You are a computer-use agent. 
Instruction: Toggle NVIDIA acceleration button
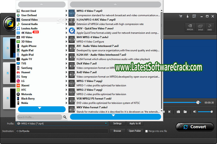190,28
